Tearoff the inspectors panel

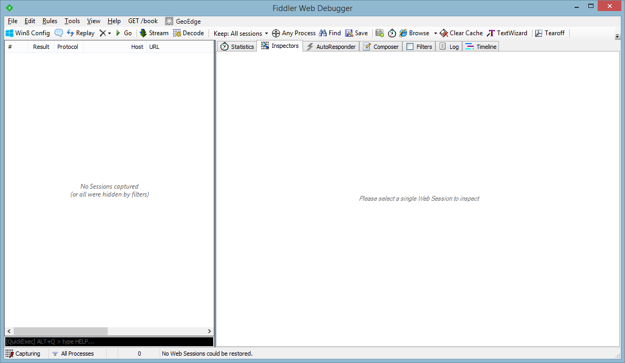(x=550, y=33)
